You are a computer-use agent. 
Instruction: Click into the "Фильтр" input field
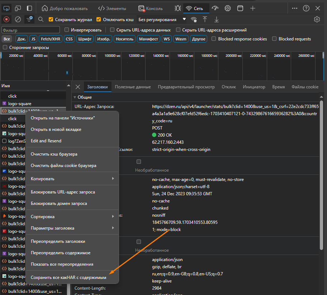click(31, 30)
